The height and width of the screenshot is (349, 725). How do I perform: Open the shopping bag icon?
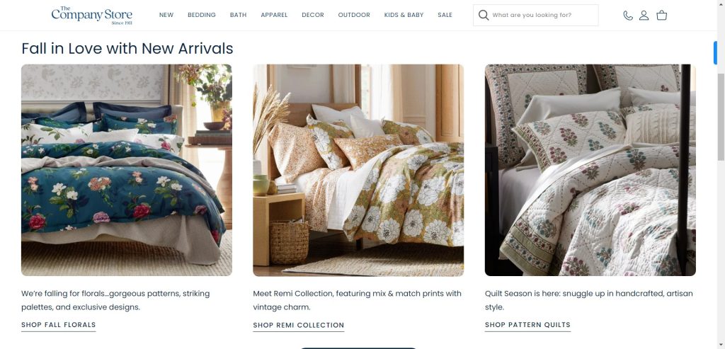pos(662,16)
